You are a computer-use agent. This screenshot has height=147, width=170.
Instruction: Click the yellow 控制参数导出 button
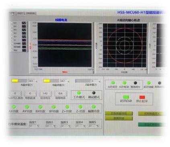(x=119, y=114)
